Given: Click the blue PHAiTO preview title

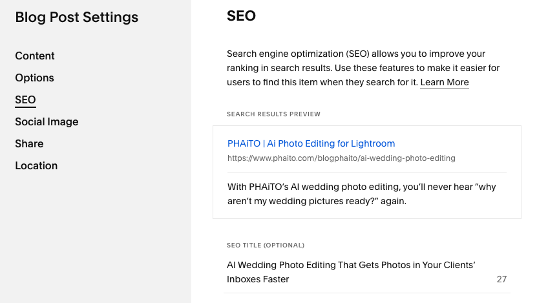Looking at the screenshot, I should coord(311,143).
